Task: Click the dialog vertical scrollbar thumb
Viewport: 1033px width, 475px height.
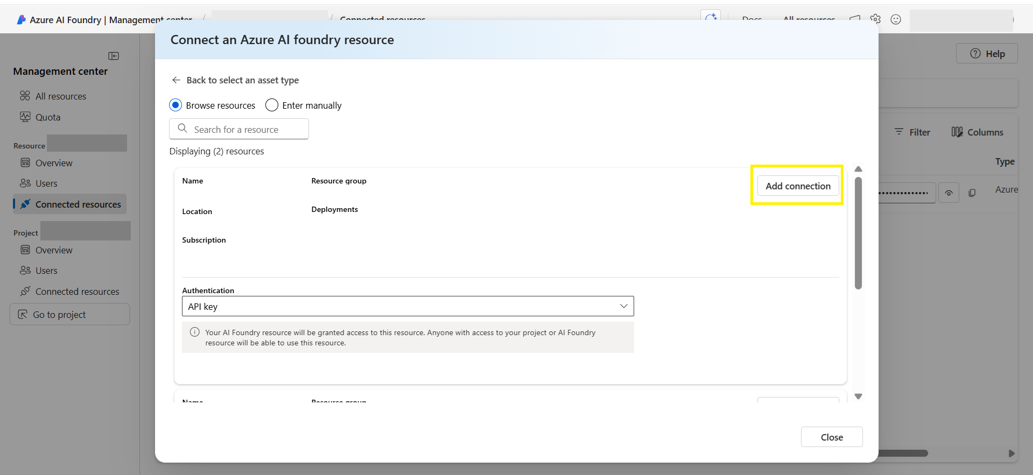Action: pos(858,233)
